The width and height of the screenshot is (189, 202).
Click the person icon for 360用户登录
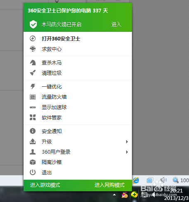[x=33, y=152]
